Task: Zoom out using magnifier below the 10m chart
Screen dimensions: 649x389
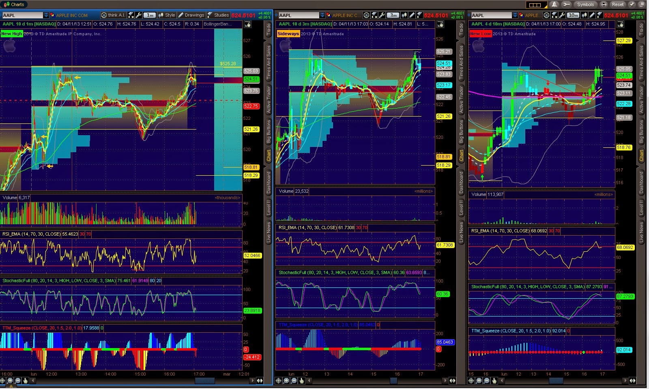Action: tap(486, 380)
